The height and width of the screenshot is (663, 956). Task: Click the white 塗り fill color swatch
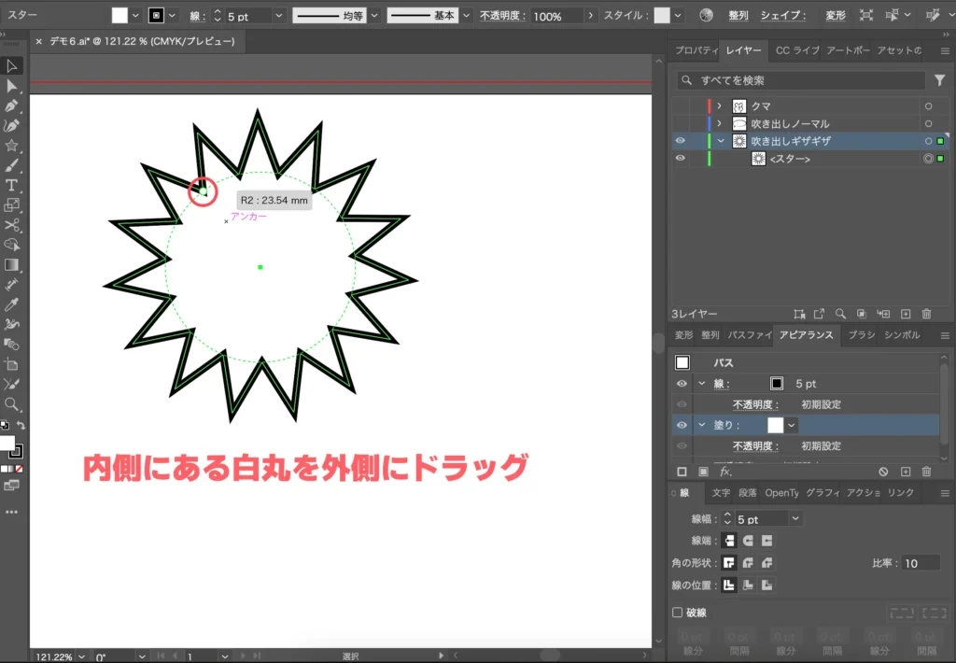[x=775, y=425]
